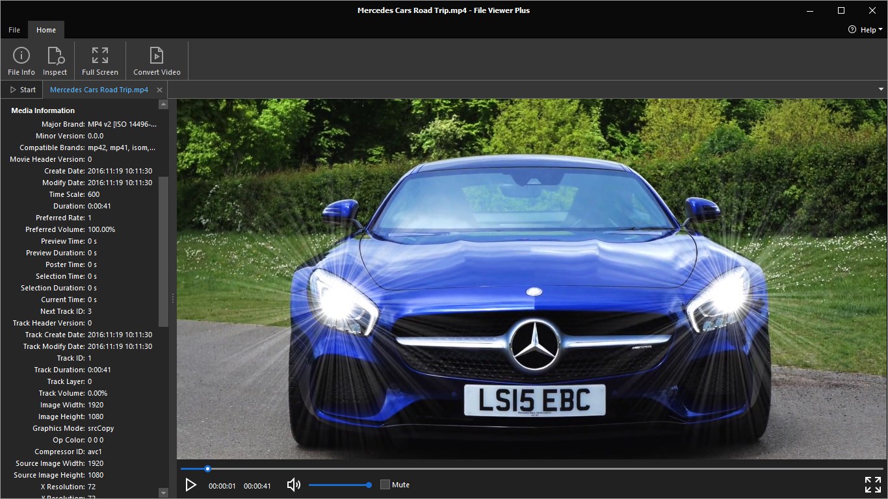Click the Preferred Volume value 100.00%

point(101,229)
